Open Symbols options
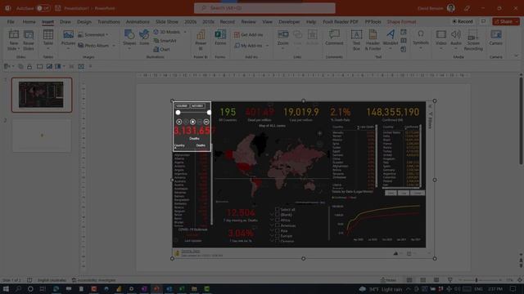The width and height of the screenshot is (524, 294). 421,38
